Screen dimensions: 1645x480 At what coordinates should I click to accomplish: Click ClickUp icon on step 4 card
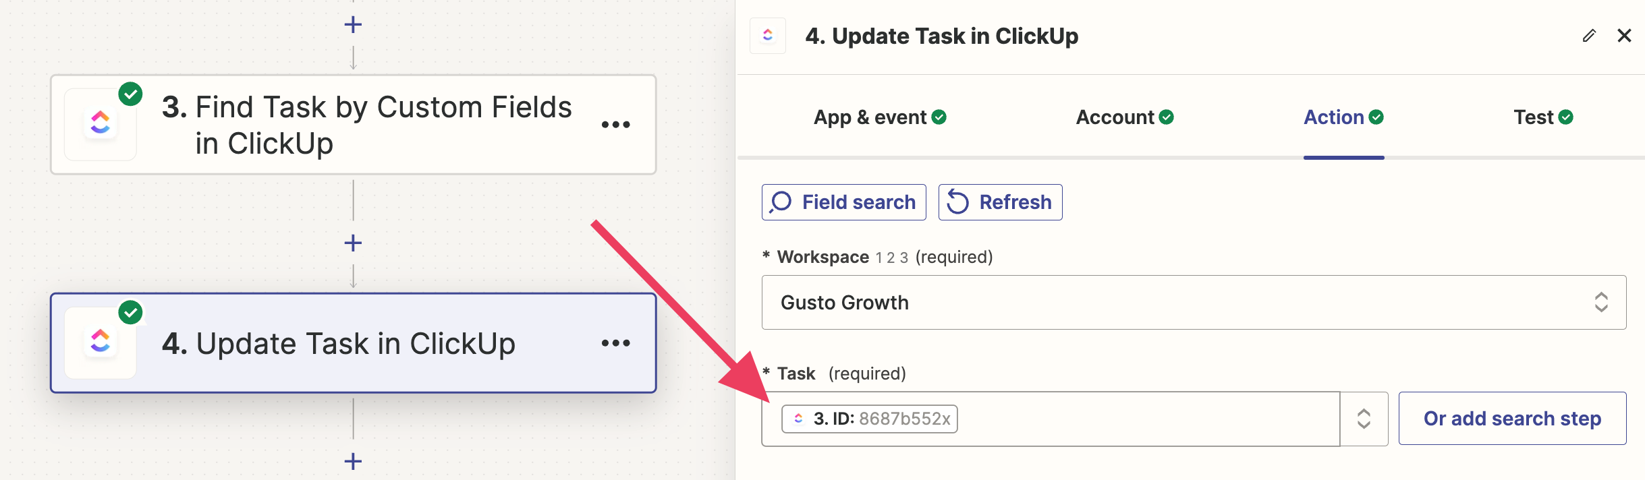point(101,342)
